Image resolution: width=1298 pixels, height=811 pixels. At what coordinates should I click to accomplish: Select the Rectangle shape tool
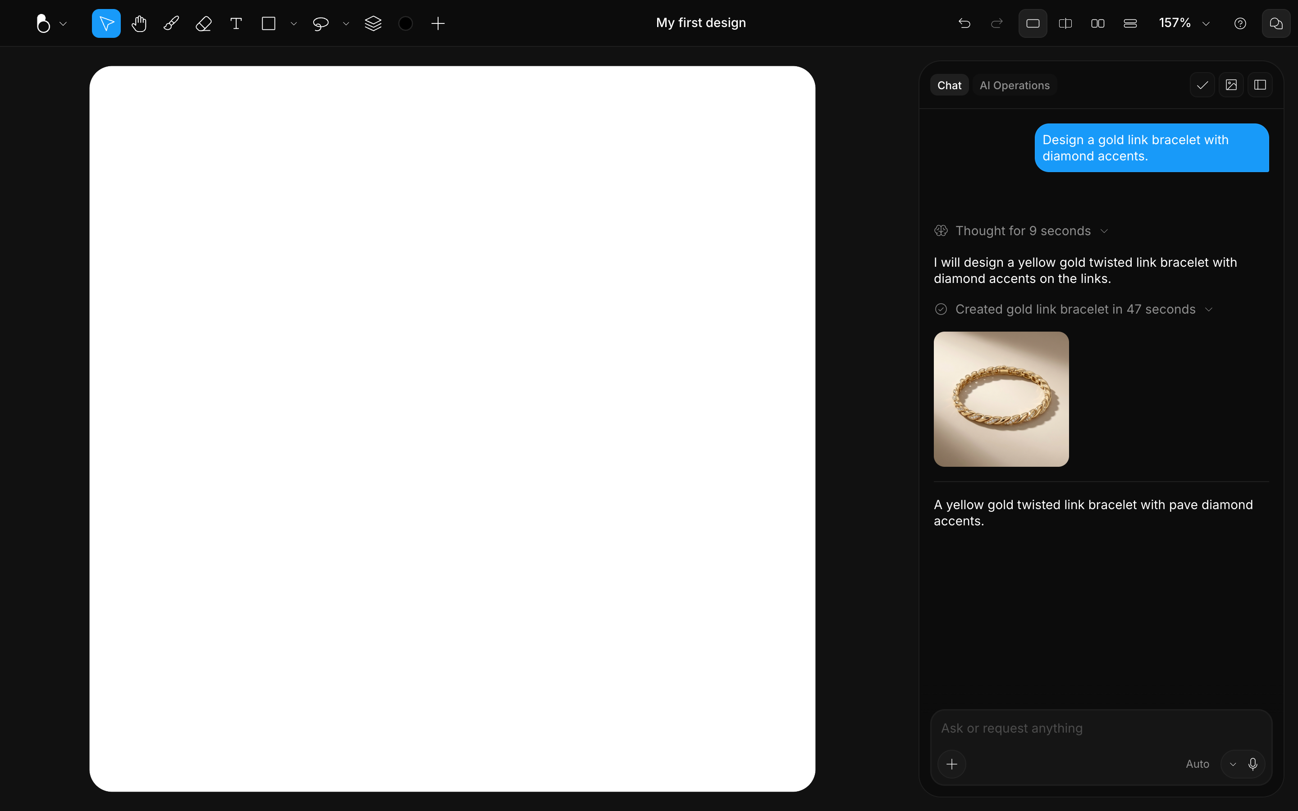269,23
